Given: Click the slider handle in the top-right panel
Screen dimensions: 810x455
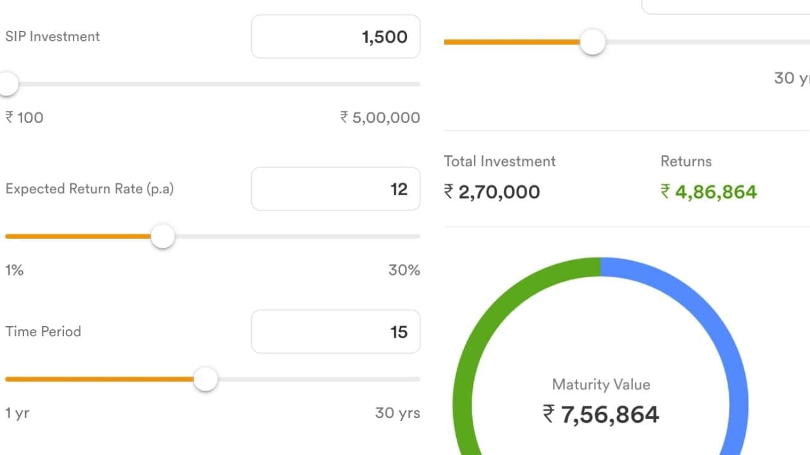Looking at the screenshot, I should tap(592, 42).
